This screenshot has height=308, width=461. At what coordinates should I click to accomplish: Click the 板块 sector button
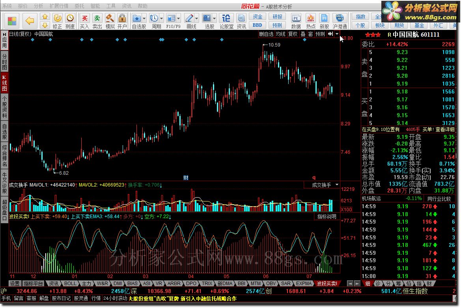(x=380, y=25)
